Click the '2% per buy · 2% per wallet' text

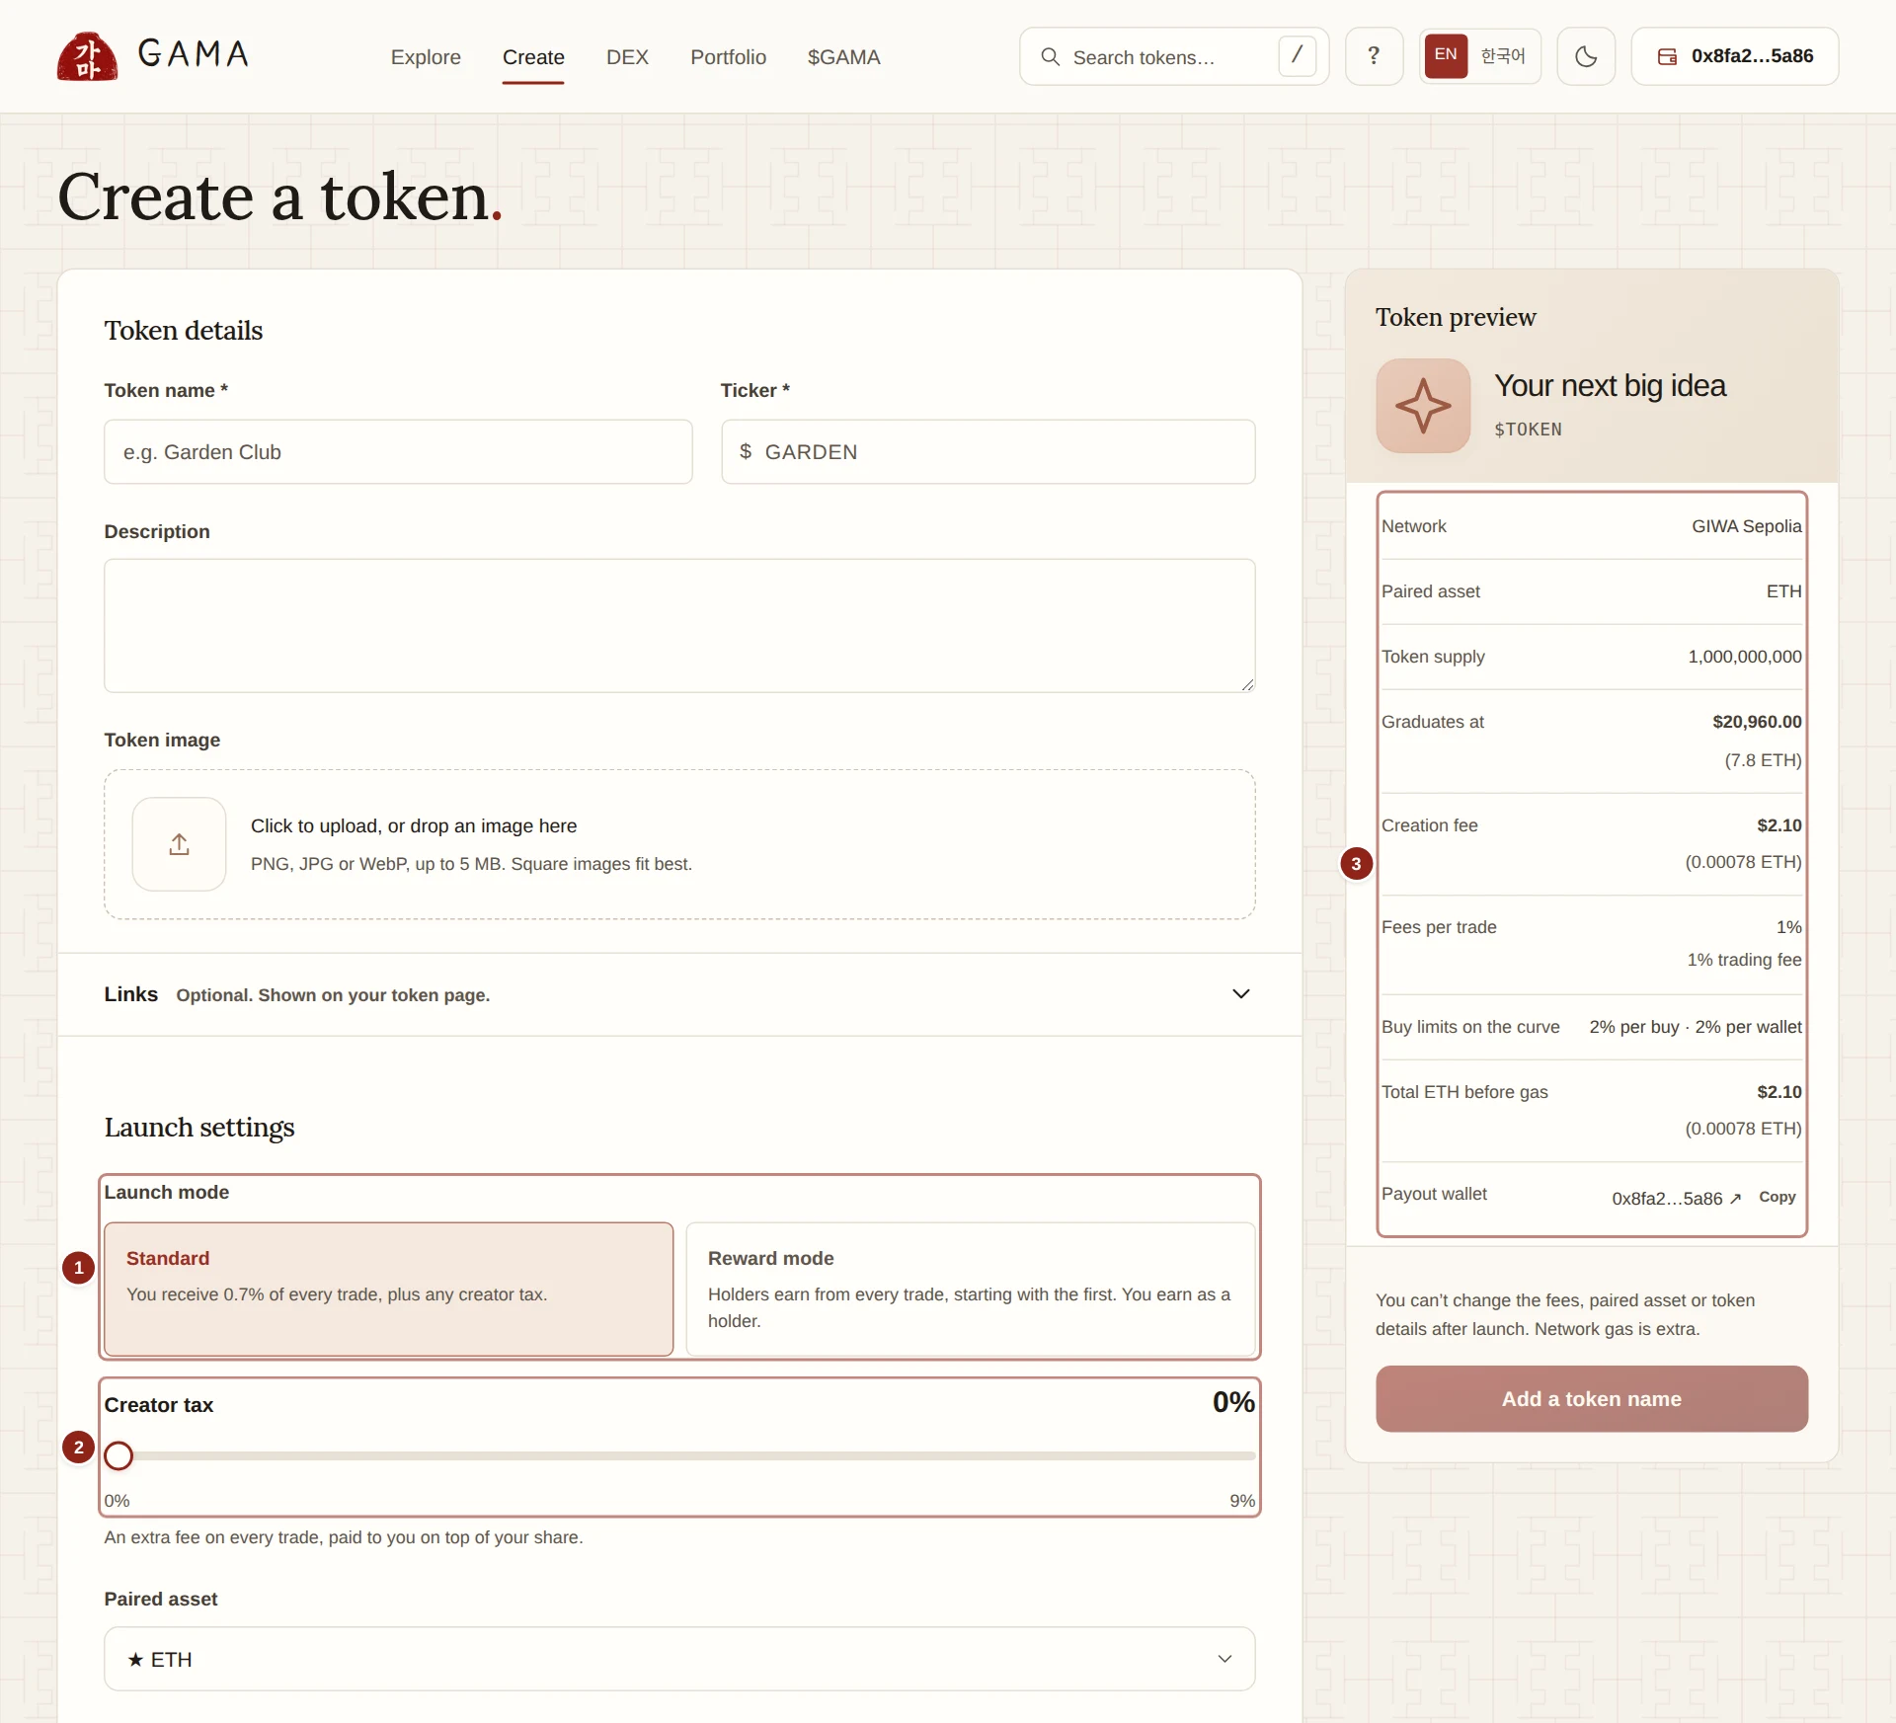(1696, 1027)
